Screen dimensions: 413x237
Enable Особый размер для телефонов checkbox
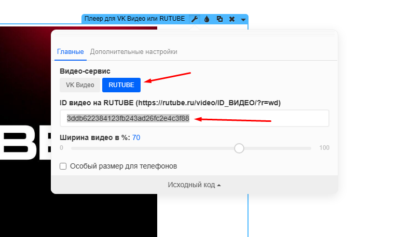tap(63, 166)
